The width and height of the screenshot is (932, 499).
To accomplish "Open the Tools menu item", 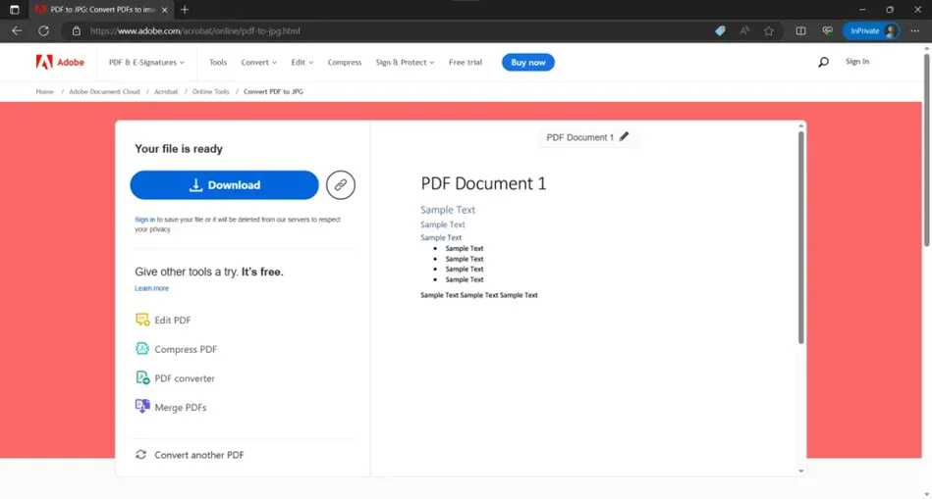I will 218,63.
